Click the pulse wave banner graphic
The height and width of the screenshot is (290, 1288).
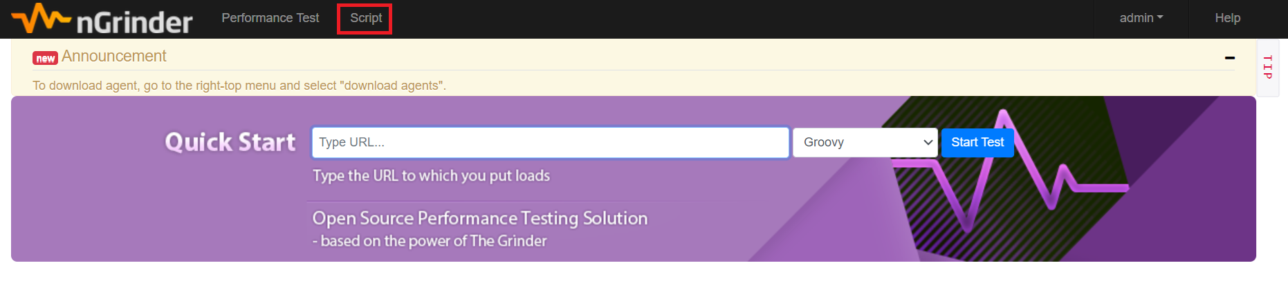point(1010,173)
